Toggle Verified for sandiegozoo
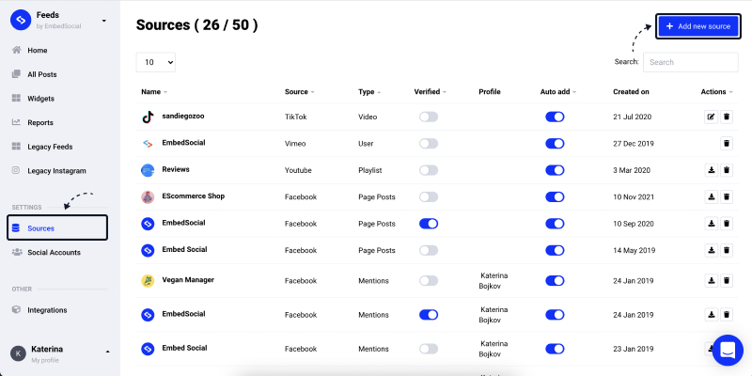 (x=429, y=117)
